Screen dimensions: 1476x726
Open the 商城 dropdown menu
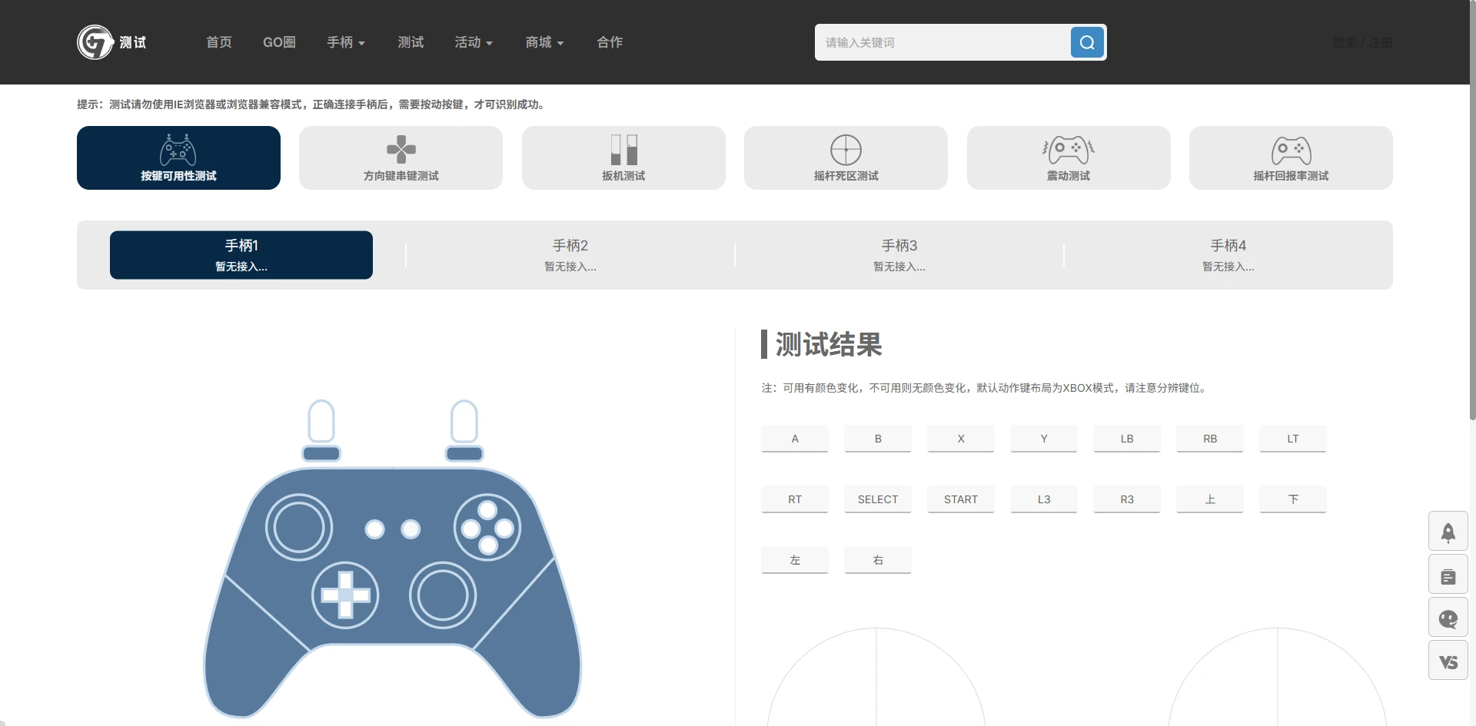click(544, 42)
